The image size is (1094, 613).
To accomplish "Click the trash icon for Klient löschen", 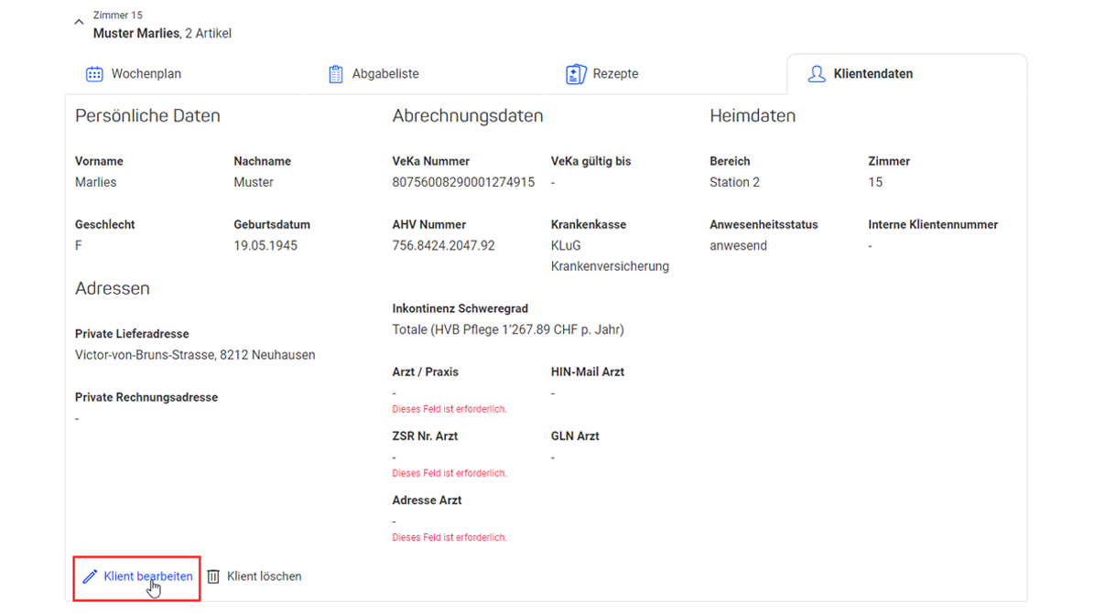I will click(x=213, y=576).
